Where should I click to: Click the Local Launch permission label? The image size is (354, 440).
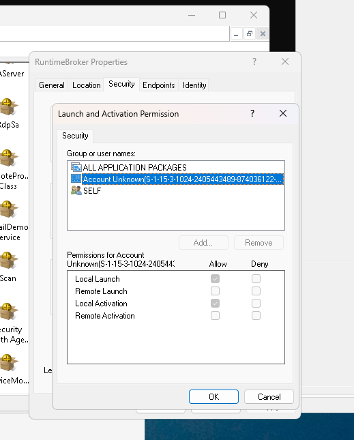click(98, 279)
